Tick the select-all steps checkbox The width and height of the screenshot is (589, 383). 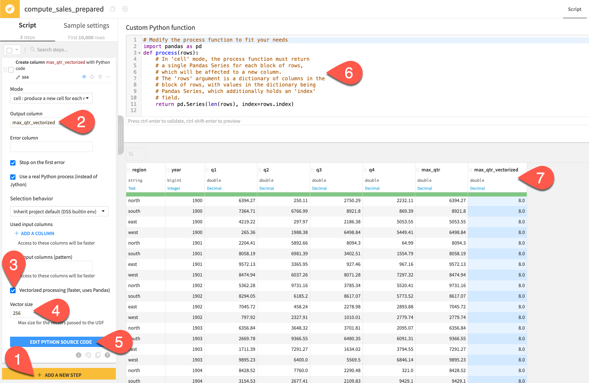pos(9,50)
